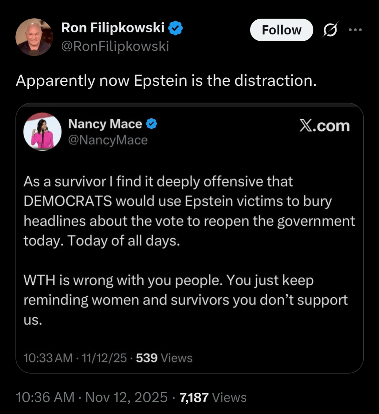The height and width of the screenshot is (414, 379).
Task: Click the verified badge next to Nancy Mace
Action: 152,124
